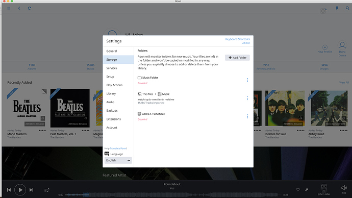Open the Library settings tab
Screen dimensions: 352x198
click(118, 93)
